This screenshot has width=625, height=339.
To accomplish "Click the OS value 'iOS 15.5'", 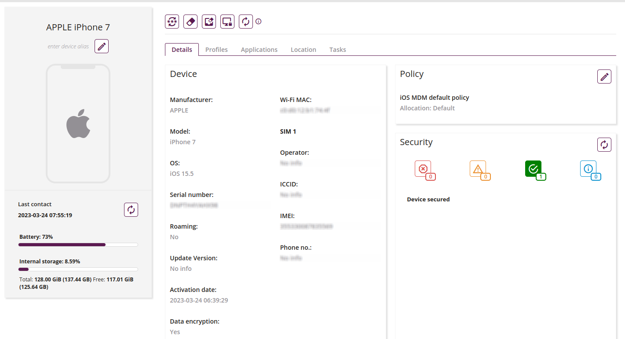I will [182, 174].
